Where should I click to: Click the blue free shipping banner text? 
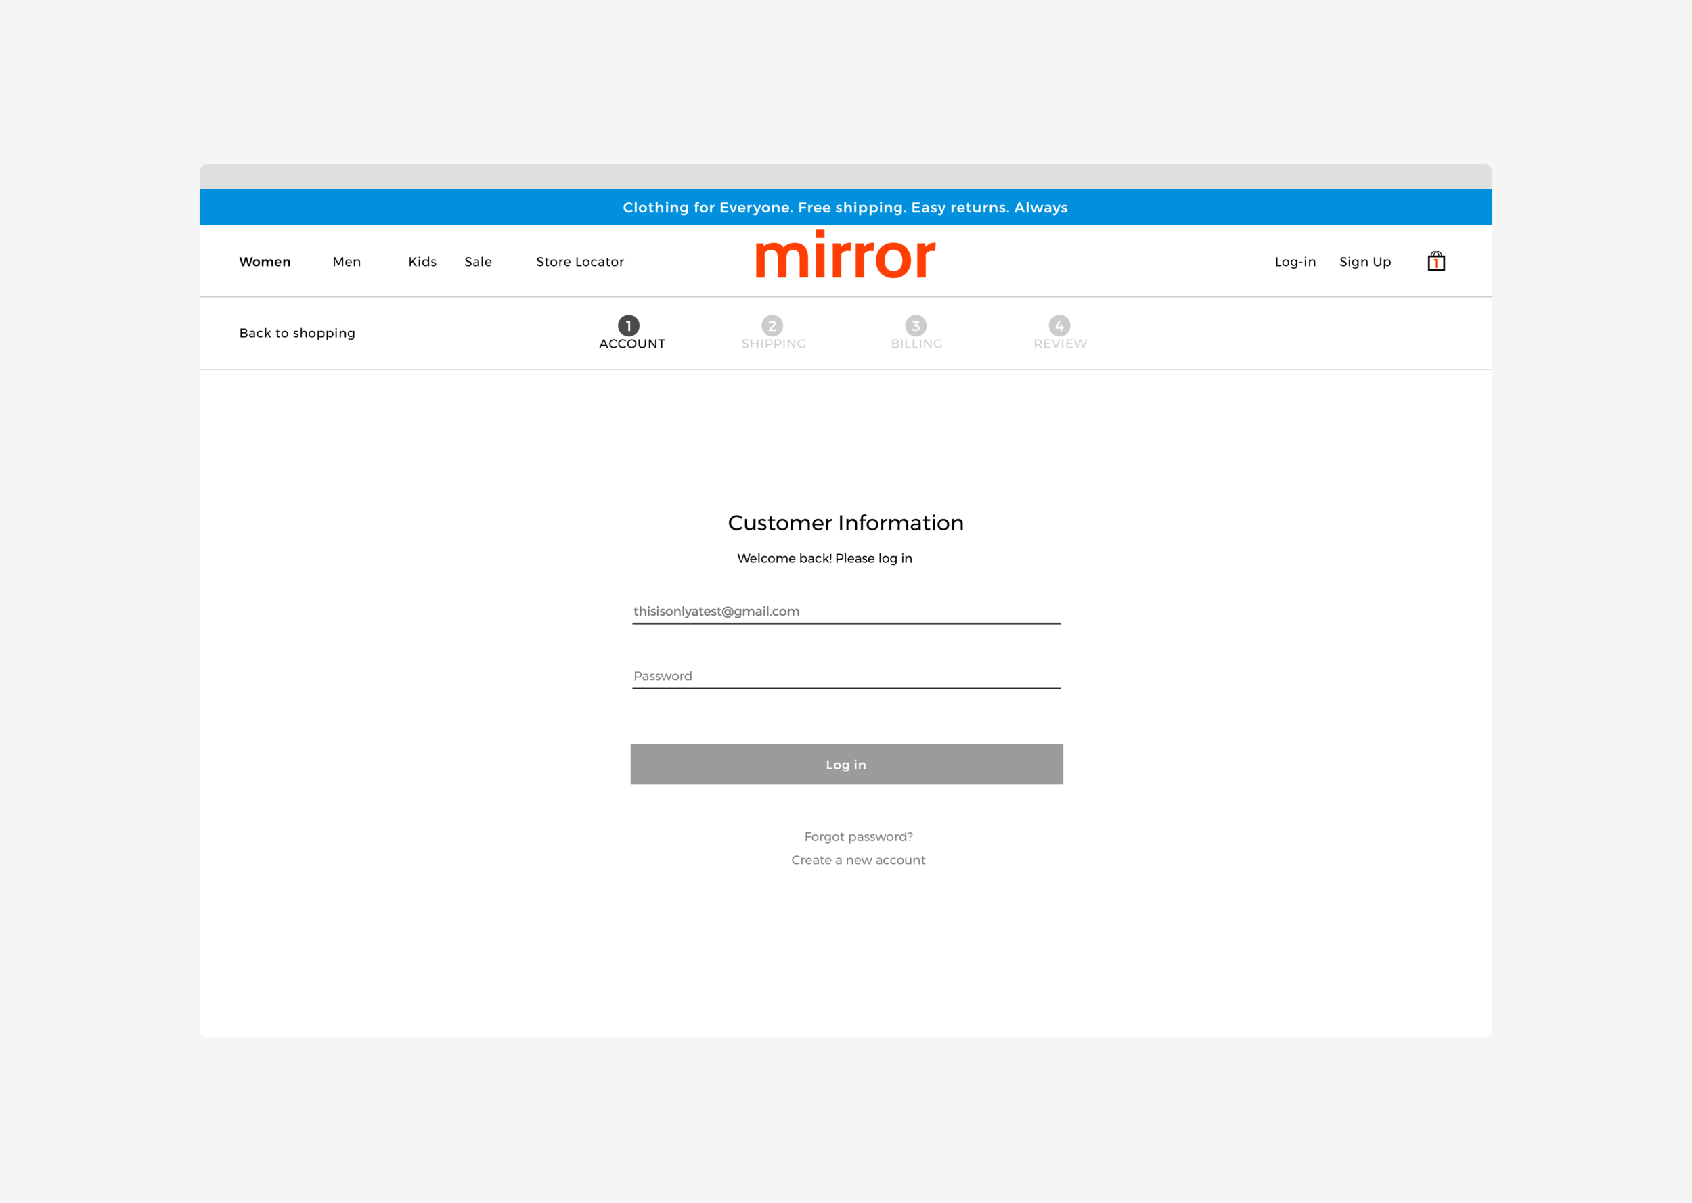pyautogui.click(x=845, y=208)
